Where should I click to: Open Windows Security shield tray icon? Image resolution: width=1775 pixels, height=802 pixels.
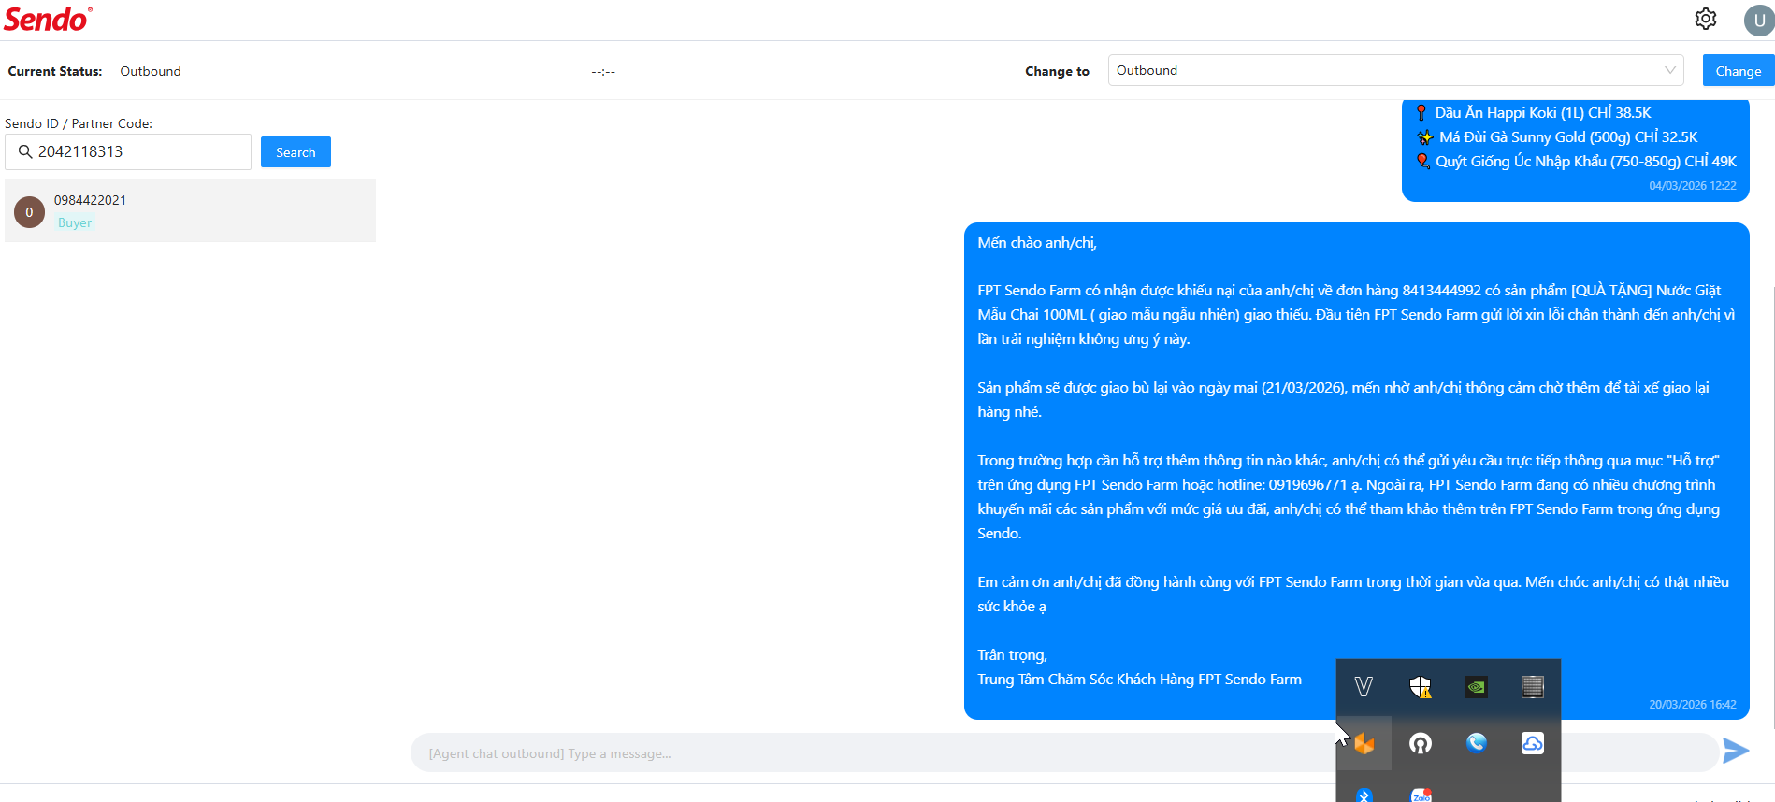point(1421,687)
